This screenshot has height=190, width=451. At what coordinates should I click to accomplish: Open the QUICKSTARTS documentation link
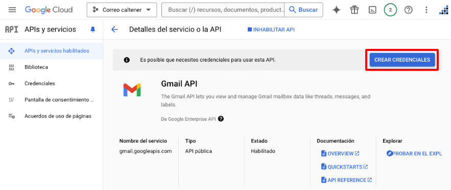click(x=345, y=167)
